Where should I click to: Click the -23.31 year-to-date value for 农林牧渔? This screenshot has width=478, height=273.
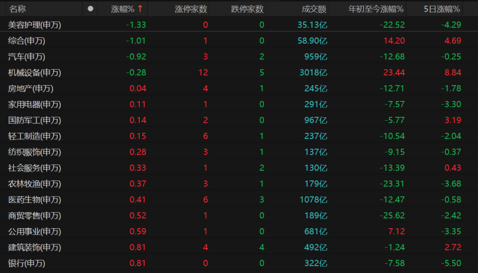click(392, 183)
